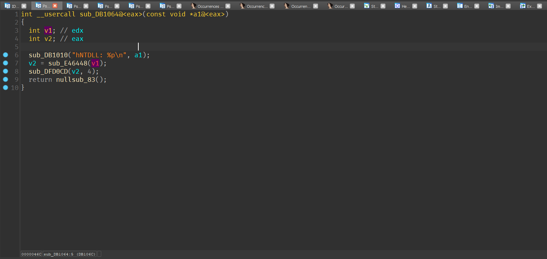Image resolution: width=547 pixels, height=259 pixels.
Task: Toggle breakpoint dot on line 7
Action: [5, 63]
